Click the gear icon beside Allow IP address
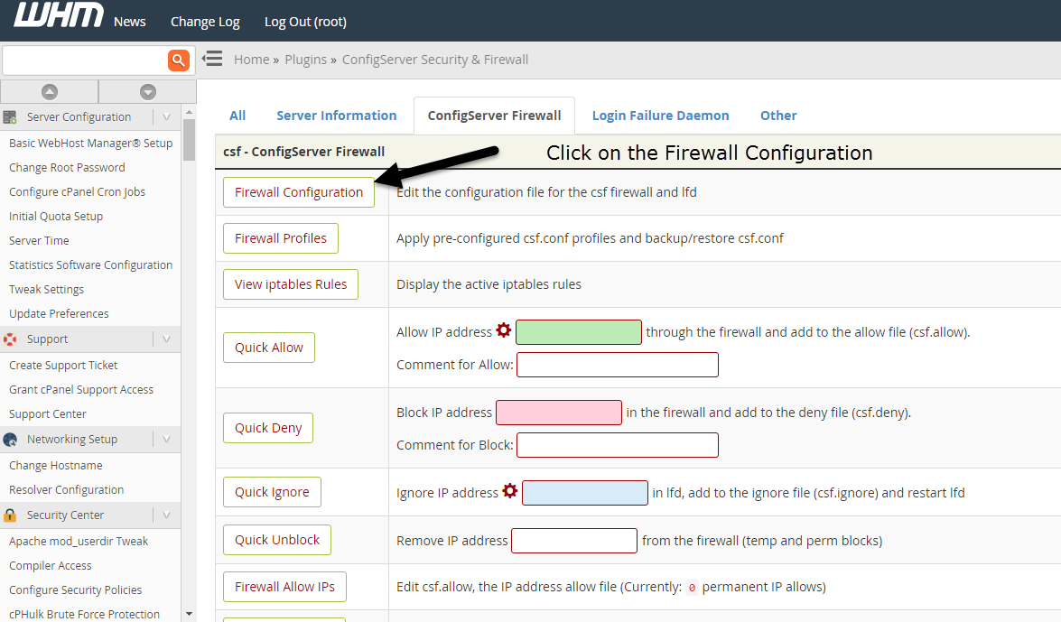Image resolution: width=1061 pixels, height=622 pixels. (504, 330)
